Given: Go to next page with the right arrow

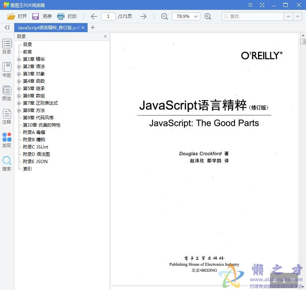Looking at the screenshot, I should pos(143,16).
